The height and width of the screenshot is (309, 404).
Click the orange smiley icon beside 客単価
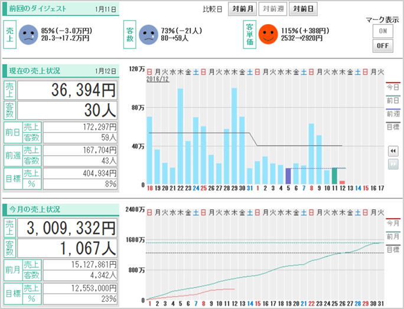(x=268, y=34)
